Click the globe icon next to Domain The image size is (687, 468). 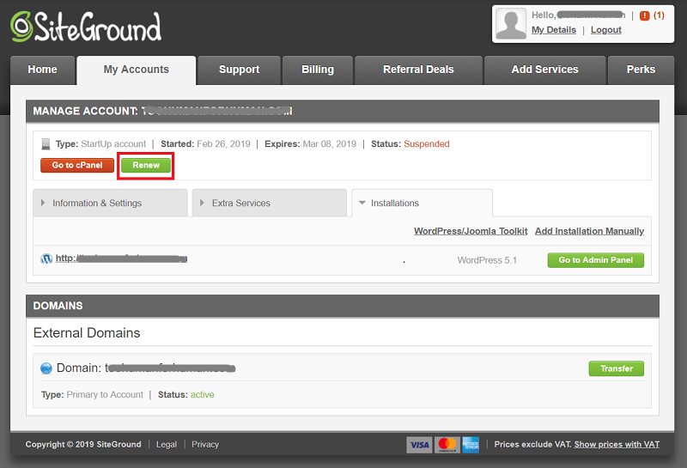pyautogui.click(x=46, y=368)
